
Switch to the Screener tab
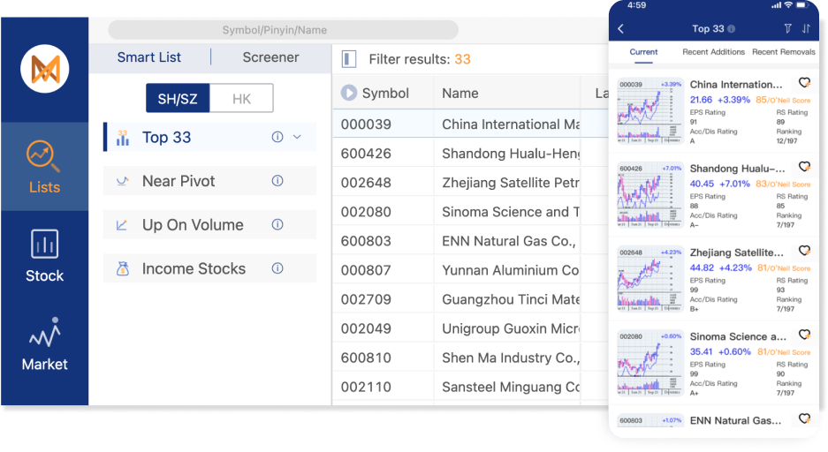(270, 57)
